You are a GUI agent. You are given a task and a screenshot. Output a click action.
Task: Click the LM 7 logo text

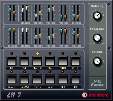click(x=14, y=95)
